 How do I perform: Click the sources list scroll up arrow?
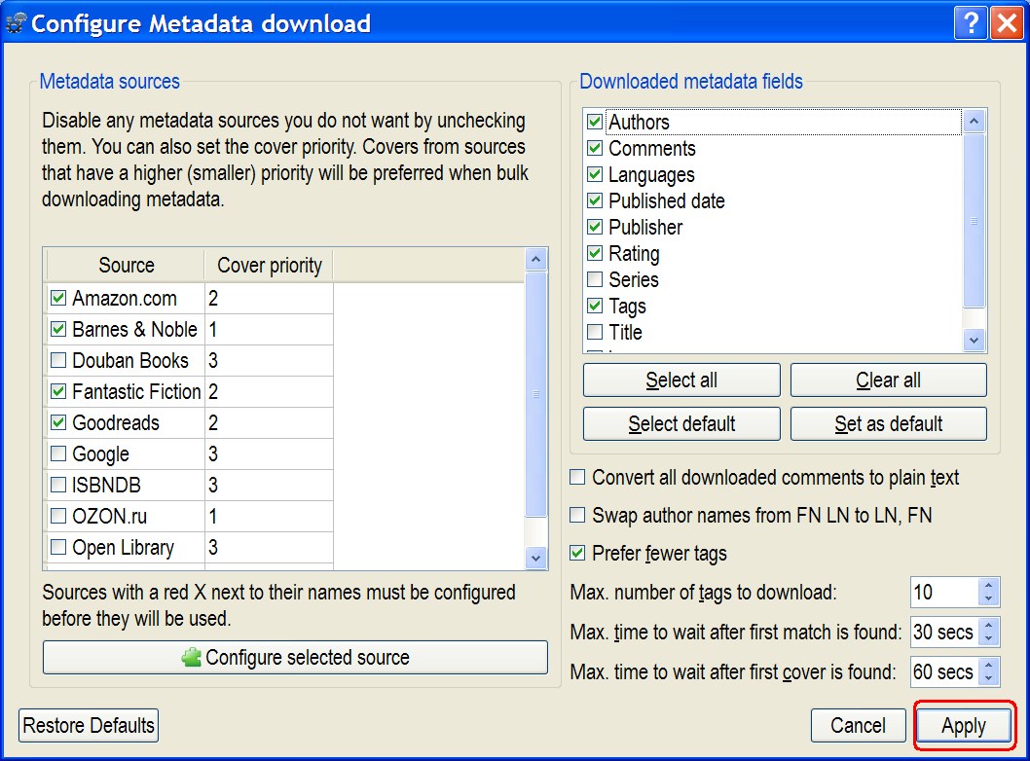click(x=536, y=260)
